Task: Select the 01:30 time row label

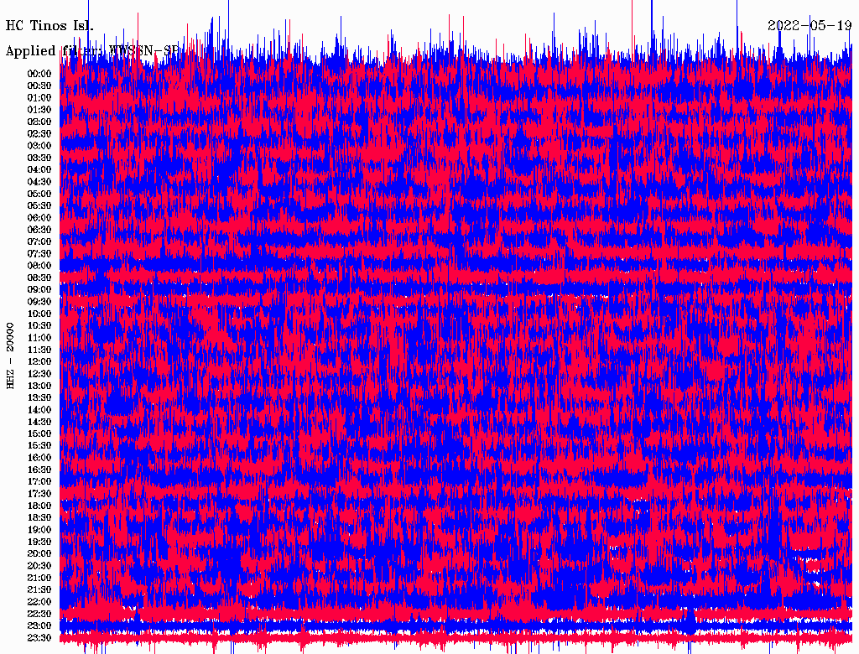Action: [39, 110]
